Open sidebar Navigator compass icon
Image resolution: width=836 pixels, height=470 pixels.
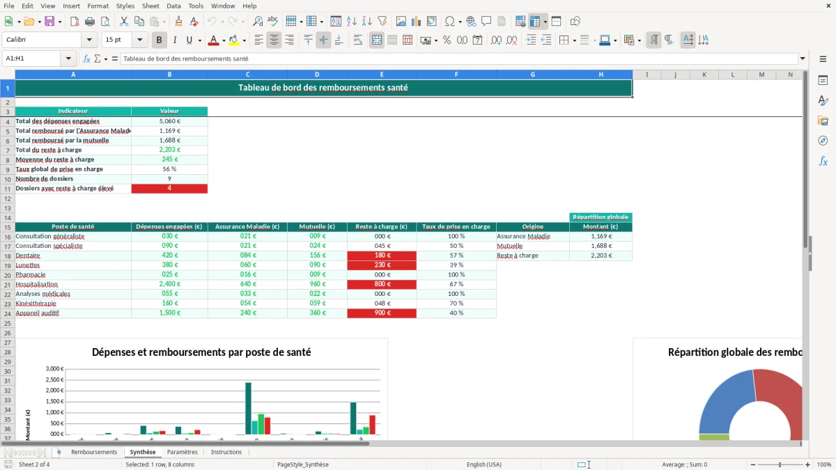[823, 141]
